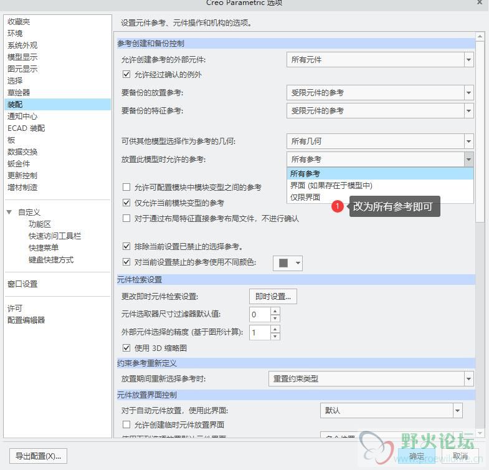
Task: Uncheck 使用 3D 缩略图 checkbox
Action: (x=126, y=348)
